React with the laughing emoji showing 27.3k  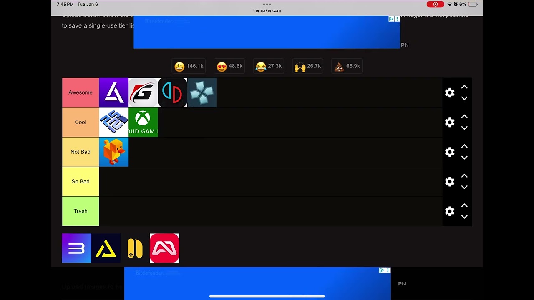tap(269, 66)
